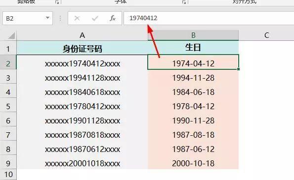Select row 4 header

(x=8, y=91)
